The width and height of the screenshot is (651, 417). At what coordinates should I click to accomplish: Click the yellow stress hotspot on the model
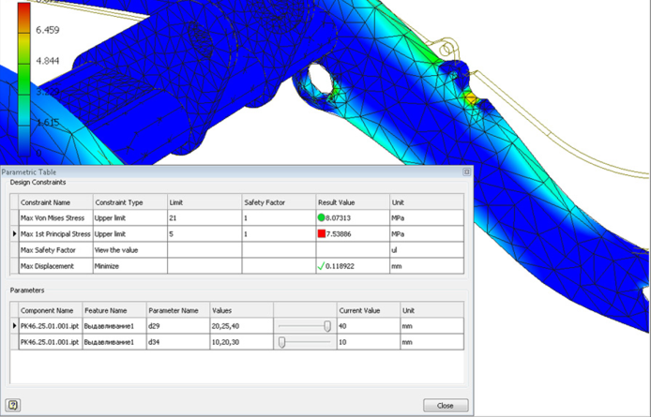point(471,98)
